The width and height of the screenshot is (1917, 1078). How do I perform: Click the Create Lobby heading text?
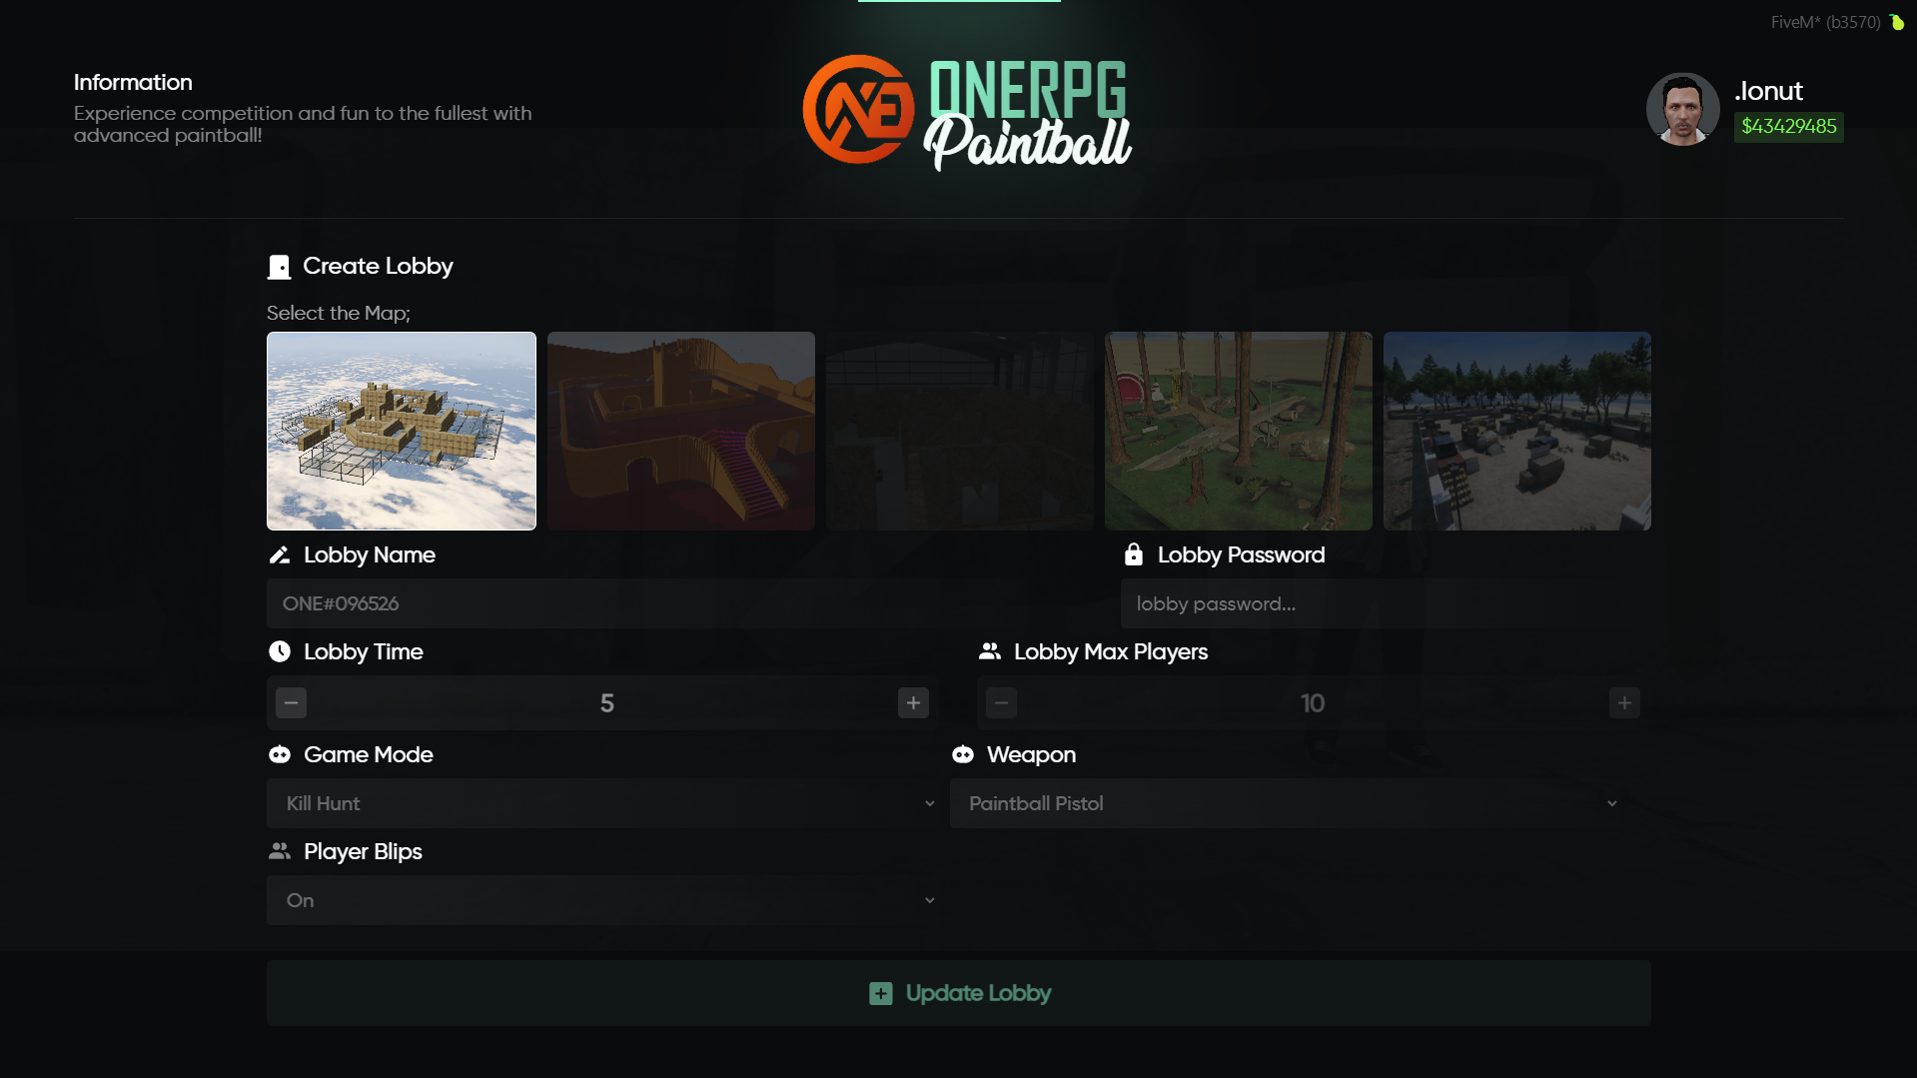[378, 267]
